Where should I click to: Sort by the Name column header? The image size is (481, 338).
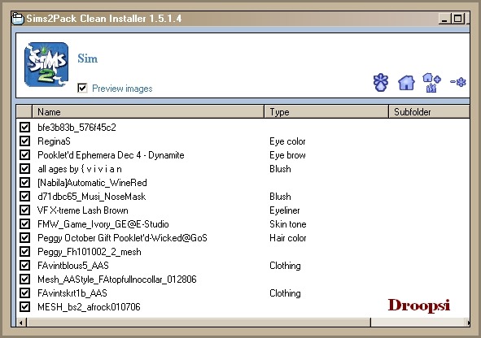coord(148,112)
